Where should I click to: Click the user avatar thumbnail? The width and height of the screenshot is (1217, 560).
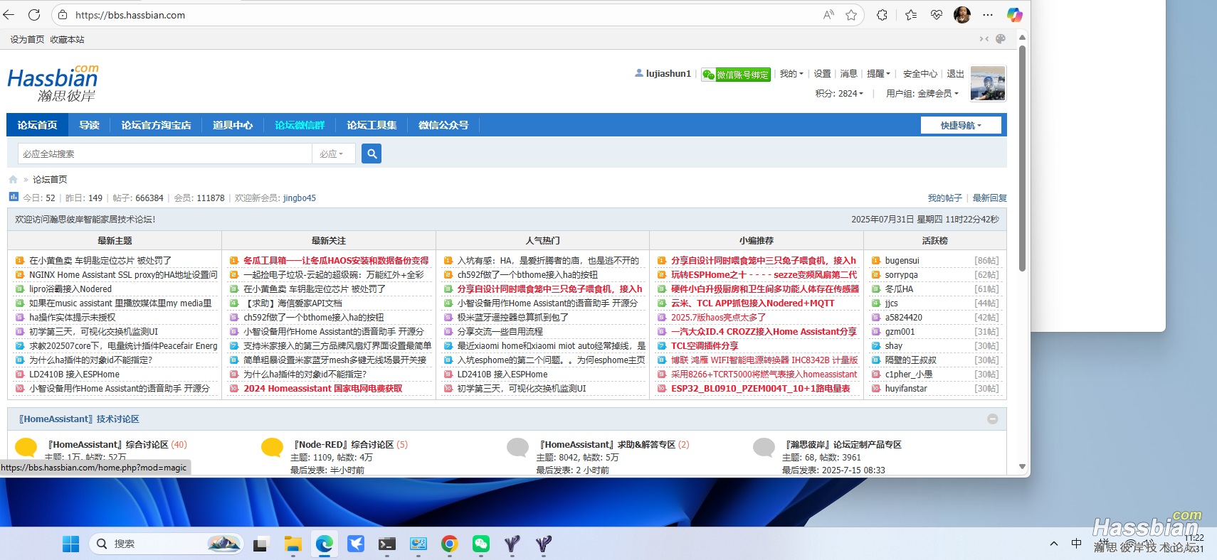(988, 83)
